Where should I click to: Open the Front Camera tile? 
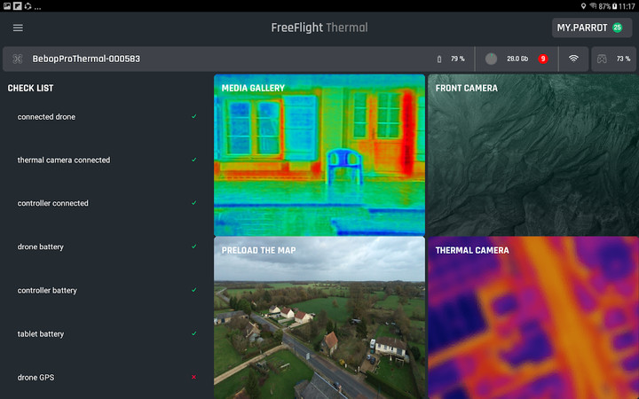[x=533, y=154]
